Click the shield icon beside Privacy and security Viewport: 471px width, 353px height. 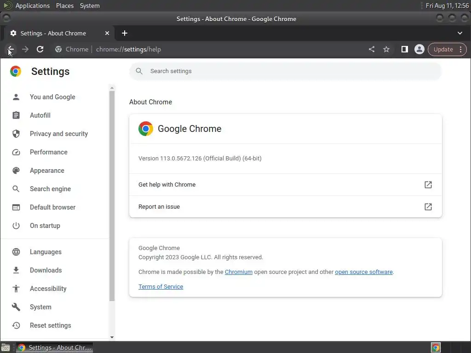pos(16,134)
